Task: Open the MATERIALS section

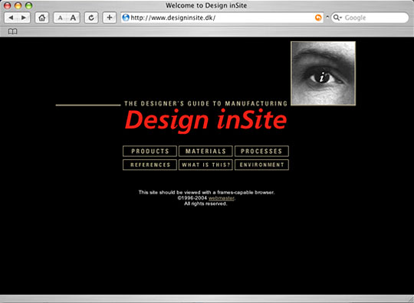Action: point(205,151)
